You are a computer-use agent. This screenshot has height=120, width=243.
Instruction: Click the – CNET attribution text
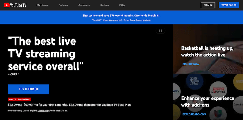[x=13, y=74]
